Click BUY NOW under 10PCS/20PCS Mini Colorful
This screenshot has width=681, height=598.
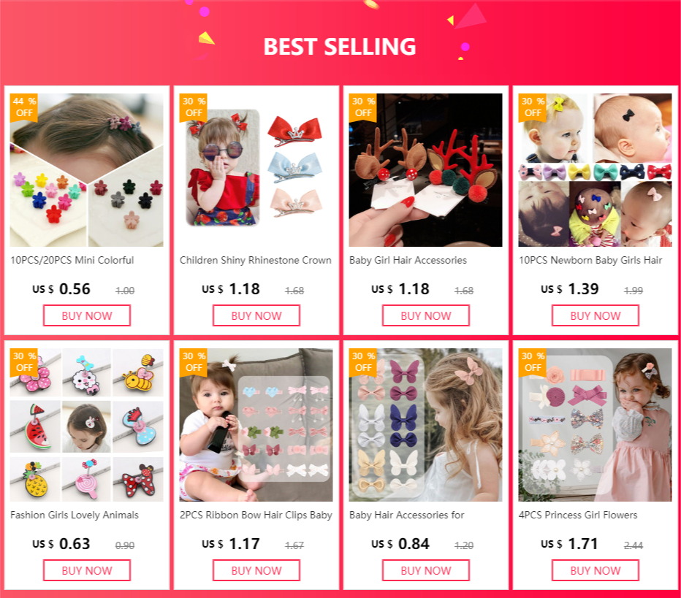click(x=87, y=315)
